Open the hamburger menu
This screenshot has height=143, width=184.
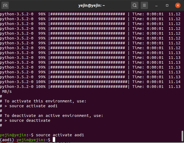click(x=144, y=5)
